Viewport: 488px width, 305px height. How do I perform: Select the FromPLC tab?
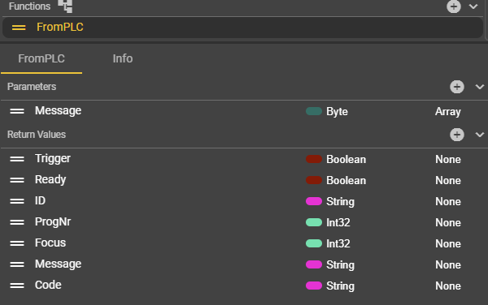pyautogui.click(x=41, y=58)
